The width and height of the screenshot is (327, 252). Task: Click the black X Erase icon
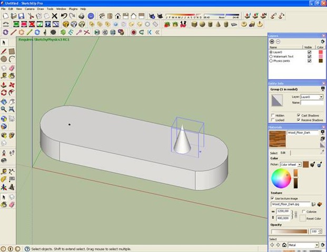(55, 16)
